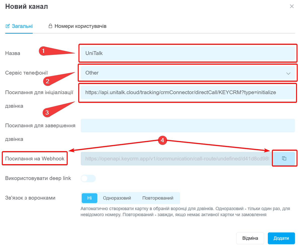Open the Other telephony service combo box
The width and height of the screenshot is (299, 247).
(x=188, y=73)
